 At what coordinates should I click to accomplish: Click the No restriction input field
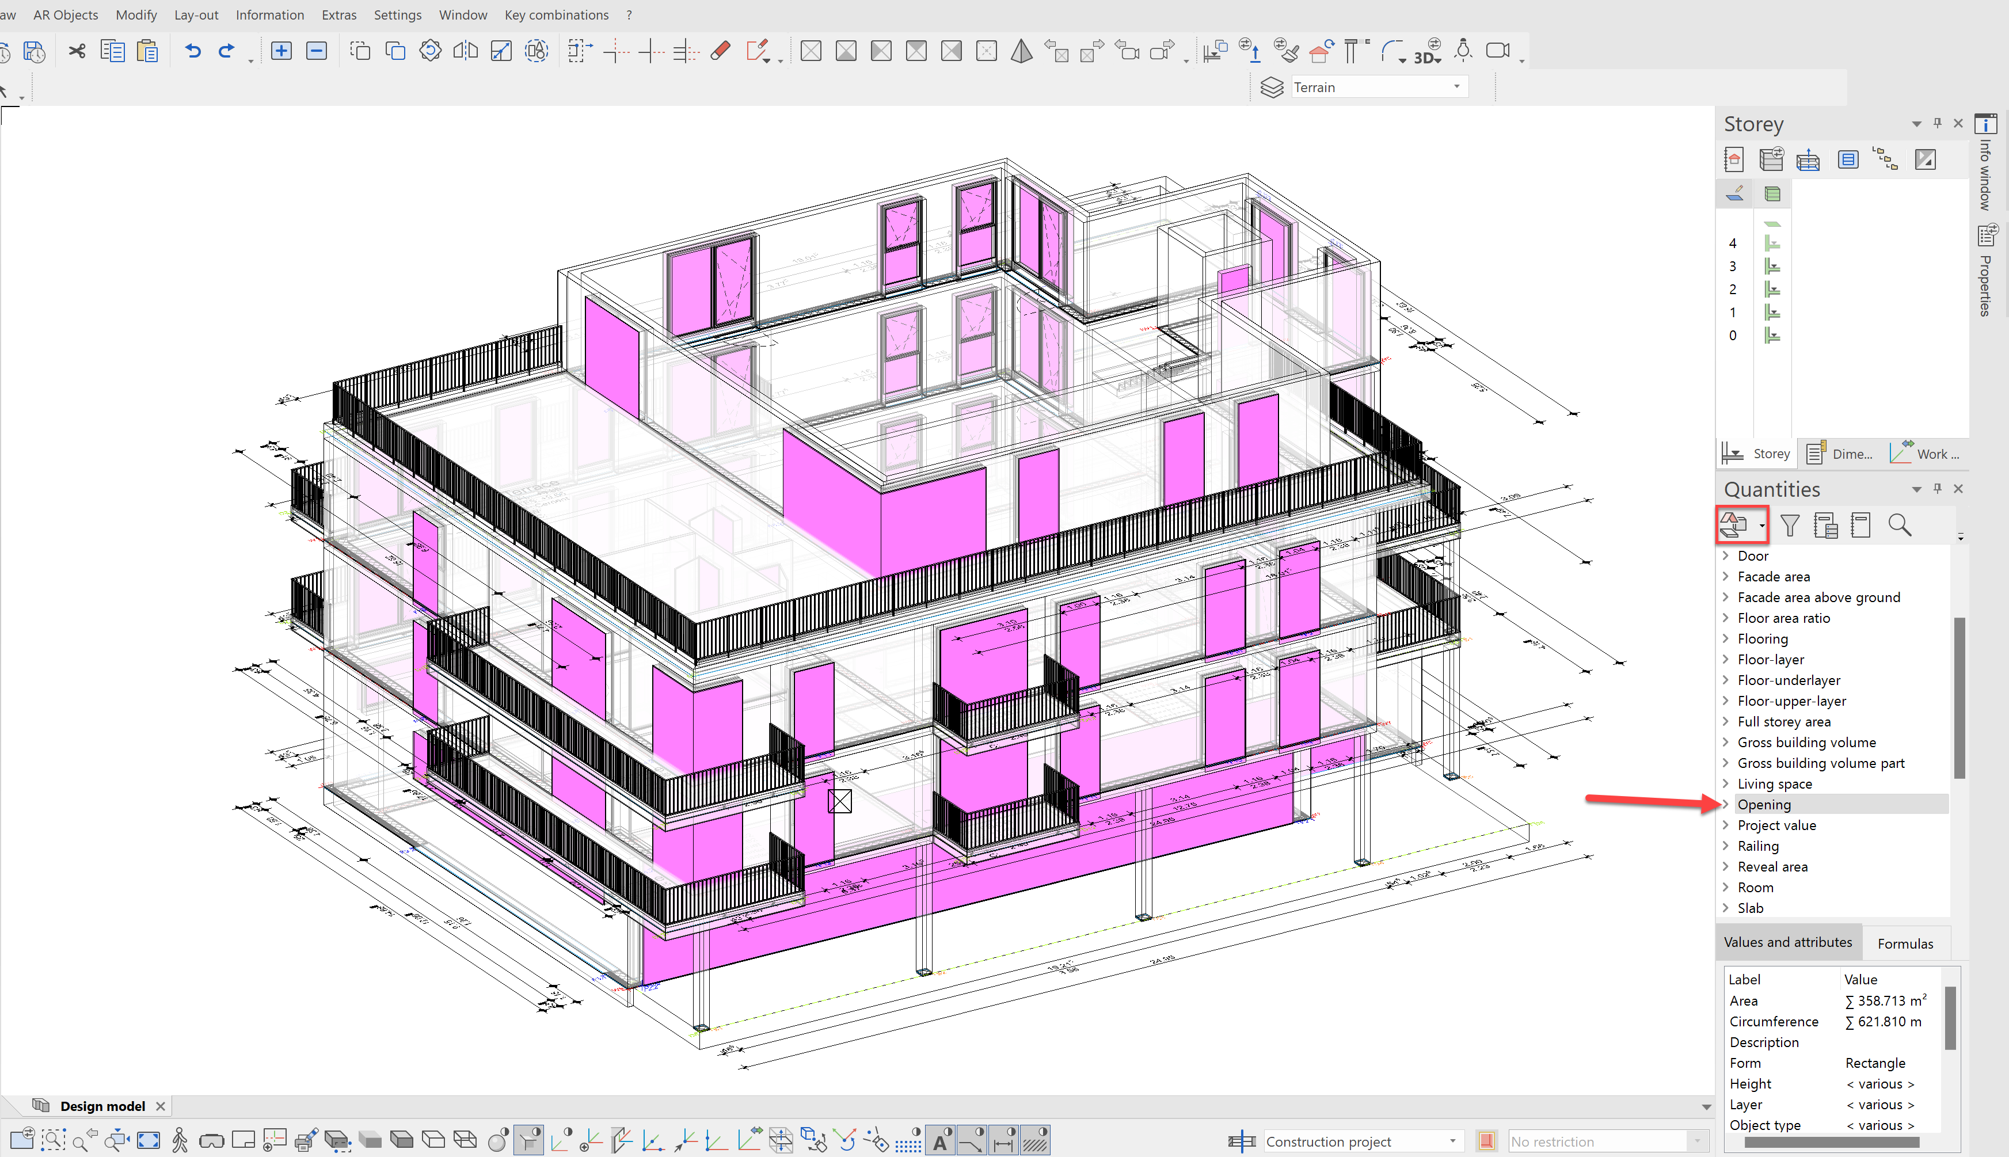pos(1597,1141)
